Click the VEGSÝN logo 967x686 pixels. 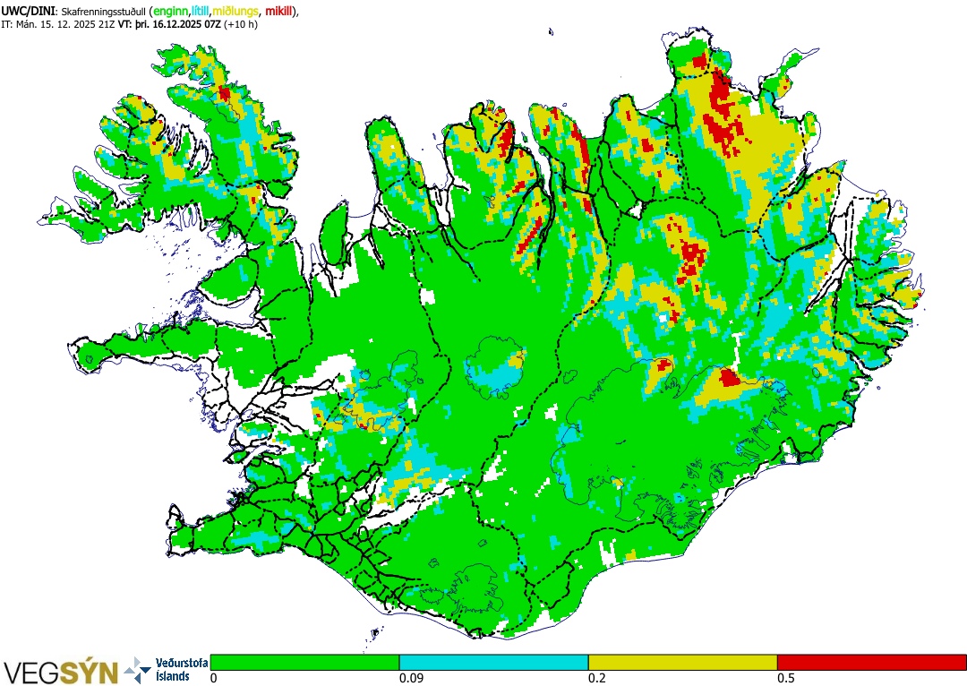click(61, 673)
